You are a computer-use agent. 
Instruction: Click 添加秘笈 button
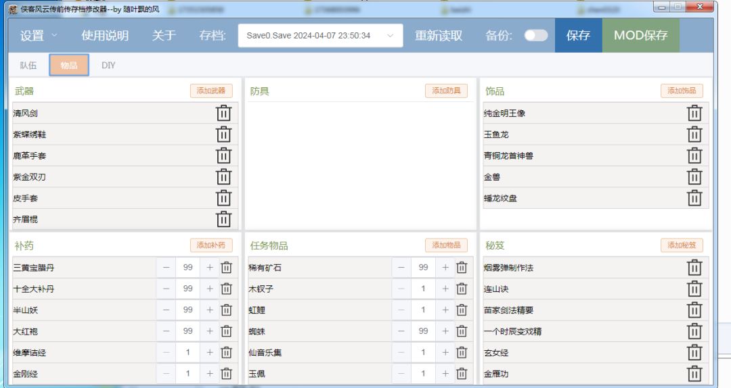[x=682, y=245]
